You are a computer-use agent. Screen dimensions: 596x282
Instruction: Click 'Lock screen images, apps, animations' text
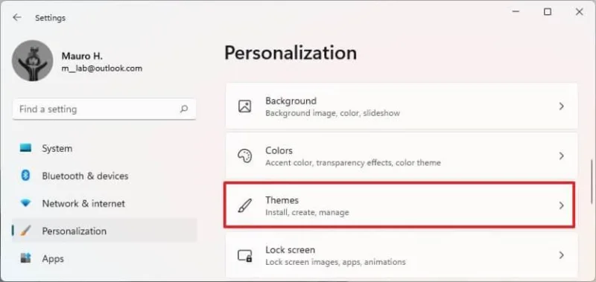336,262
